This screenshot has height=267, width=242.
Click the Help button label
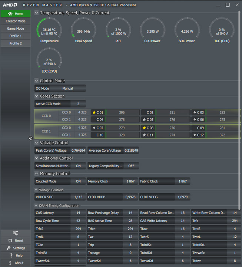coord(19,256)
